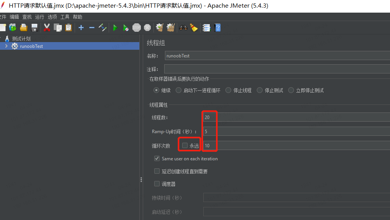The image size is (390, 220).
Task: Click the Reset Search broom icon
Action: [194, 28]
